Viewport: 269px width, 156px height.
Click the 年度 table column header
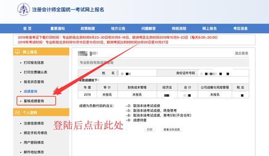point(87,87)
